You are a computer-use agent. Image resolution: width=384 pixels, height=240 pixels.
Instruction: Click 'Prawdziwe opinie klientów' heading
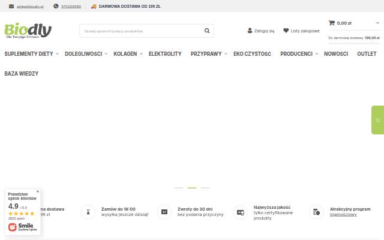(x=22, y=196)
